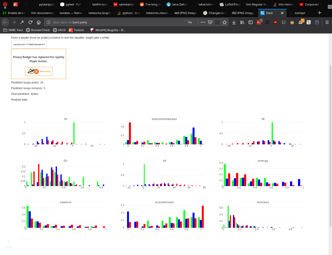Screen dimensions: 332x255
Task: Open the developer tools wrench icon
Action: tap(22, 22)
